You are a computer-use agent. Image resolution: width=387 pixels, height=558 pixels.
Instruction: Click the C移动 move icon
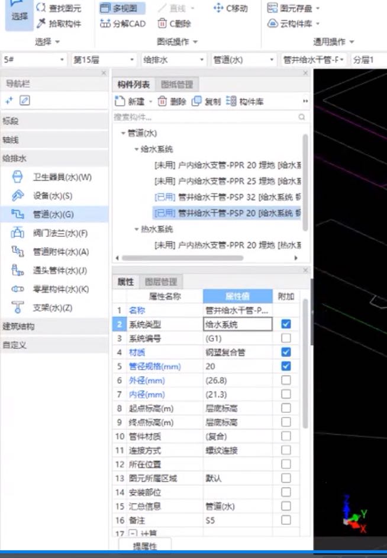(218, 8)
